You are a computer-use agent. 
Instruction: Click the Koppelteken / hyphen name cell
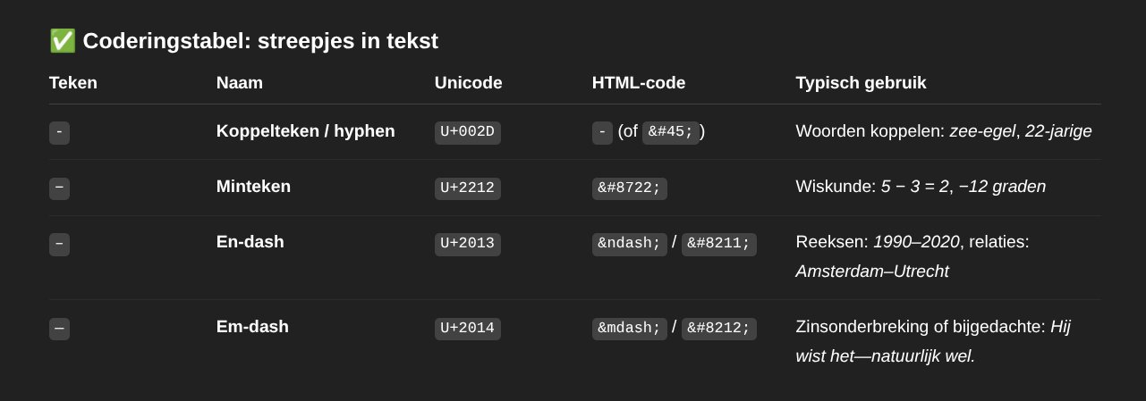pos(306,131)
